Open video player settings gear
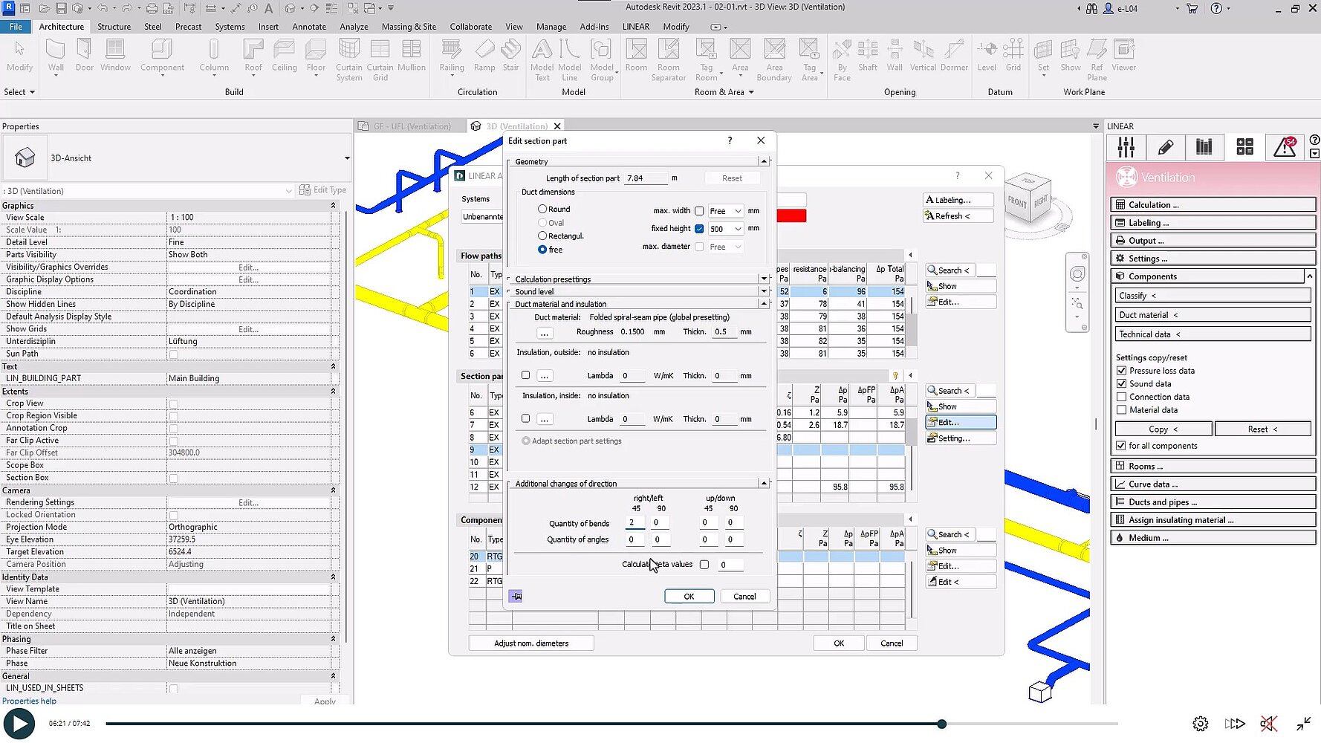This screenshot has height=743, width=1321. pos(1200,724)
